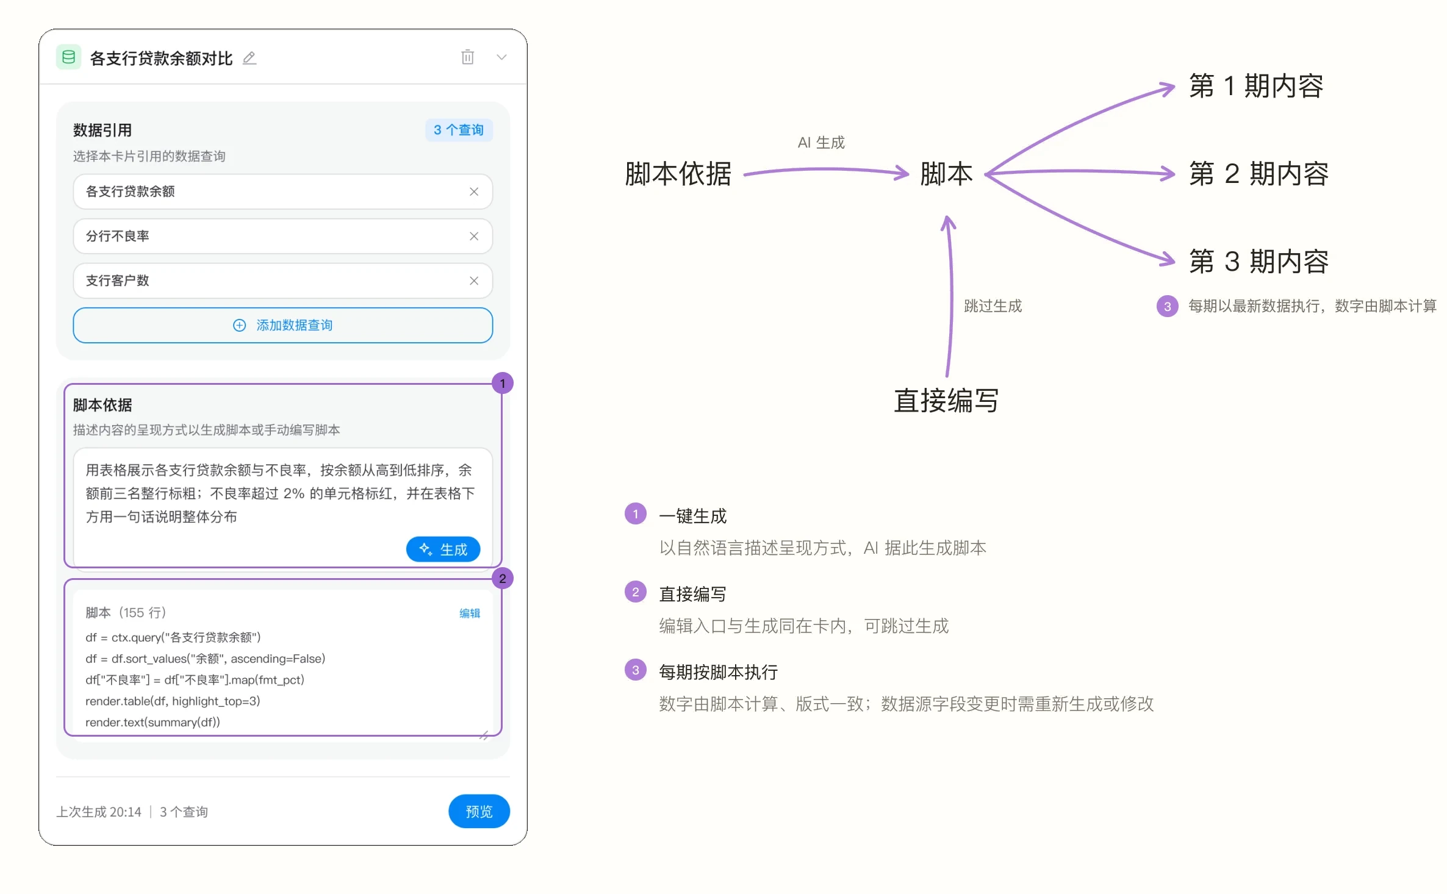Image resolution: width=1447 pixels, height=894 pixels.
Task: Delete the card with the trash icon
Action: coord(467,57)
